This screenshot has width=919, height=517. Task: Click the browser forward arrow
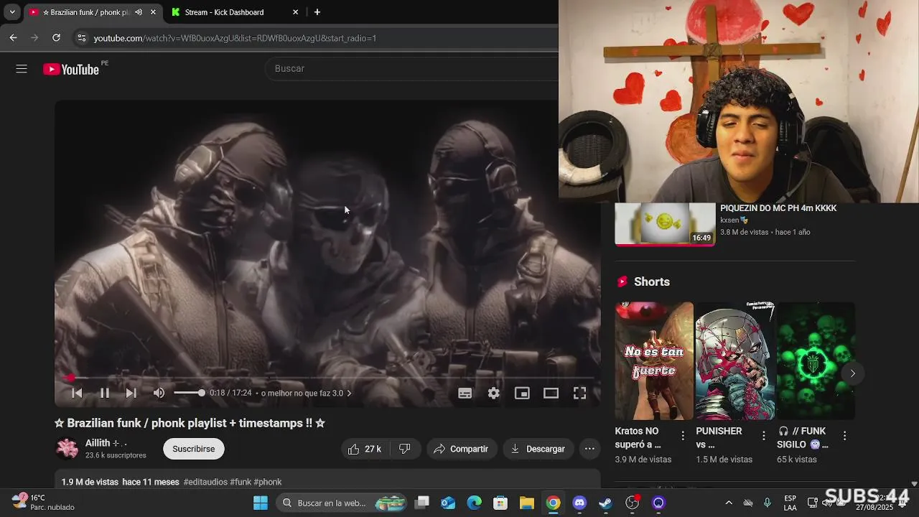point(34,38)
